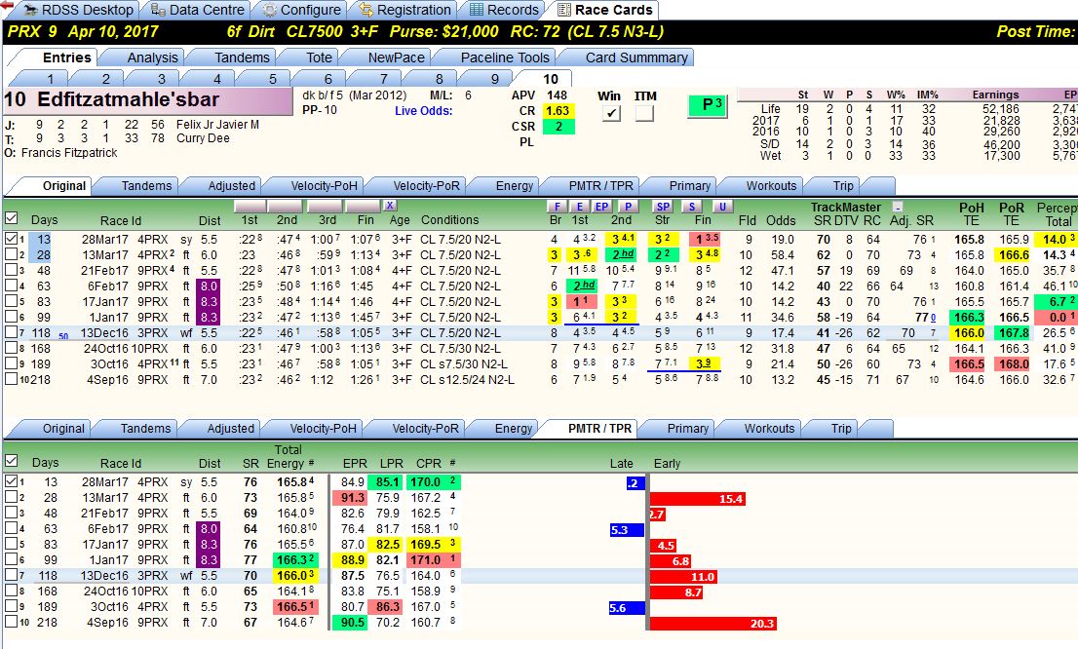Enable the ITM checkbox
The height and width of the screenshot is (649, 1078).
point(644,113)
